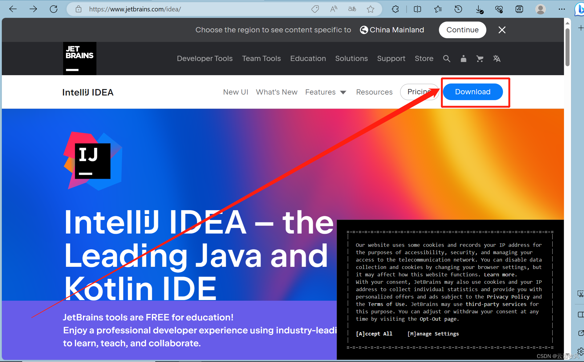Click the IntelliJ IDEA product title
584x362 pixels.
point(88,92)
